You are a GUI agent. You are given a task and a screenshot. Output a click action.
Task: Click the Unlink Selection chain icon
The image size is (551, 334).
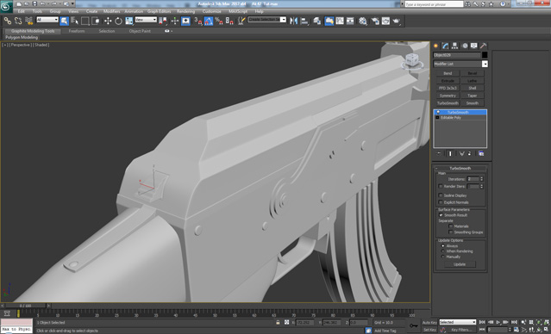[x=18, y=21]
